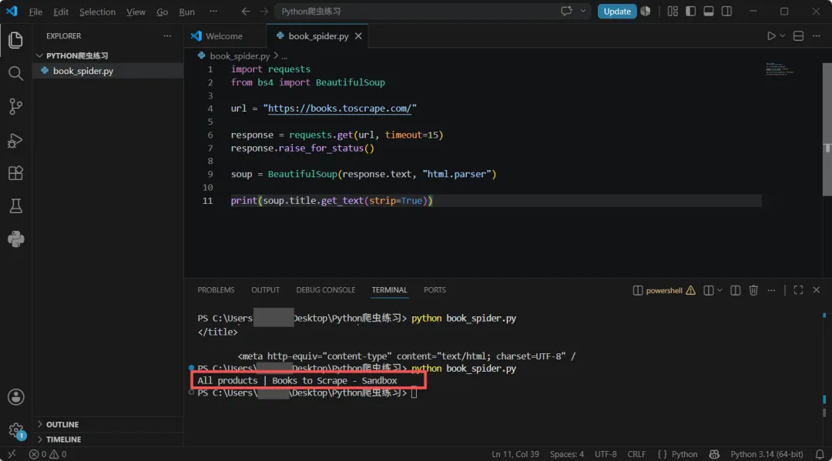The height and width of the screenshot is (461, 832).
Task: Open the launch profile dropdown in terminal
Action: click(x=720, y=290)
